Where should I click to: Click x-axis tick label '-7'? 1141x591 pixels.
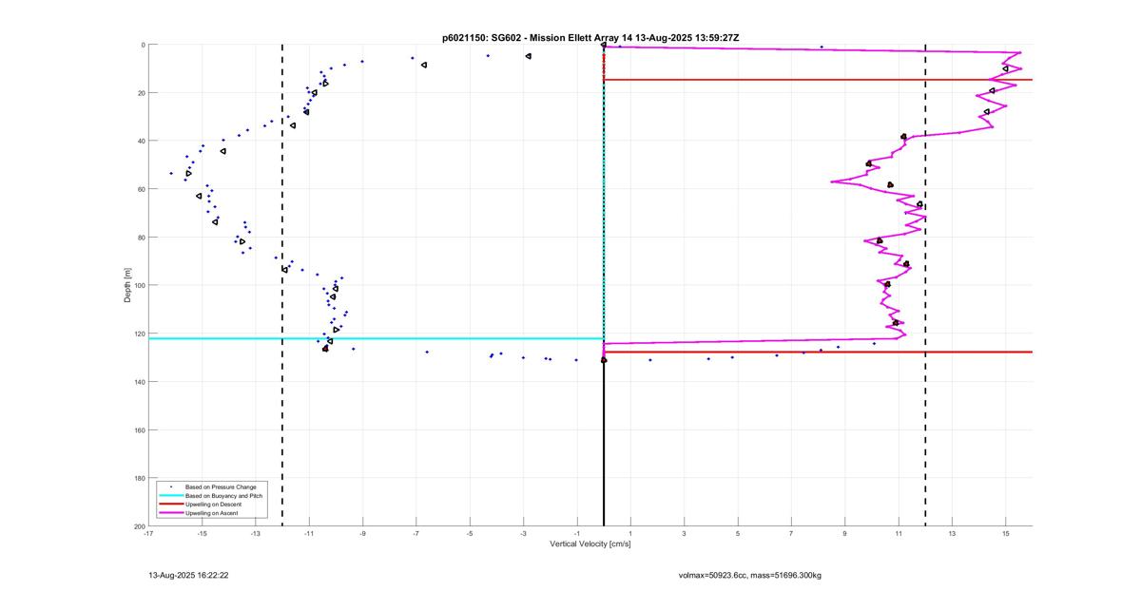click(416, 534)
